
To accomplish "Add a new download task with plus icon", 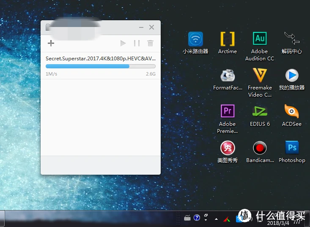I will pos(51,43).
